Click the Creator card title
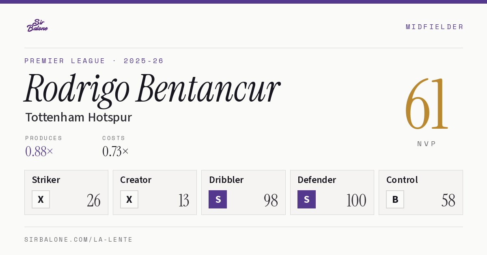487x255 pixels. click(136, 180)
